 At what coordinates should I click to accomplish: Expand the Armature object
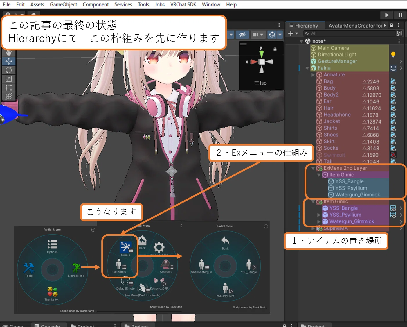[313, 75]
